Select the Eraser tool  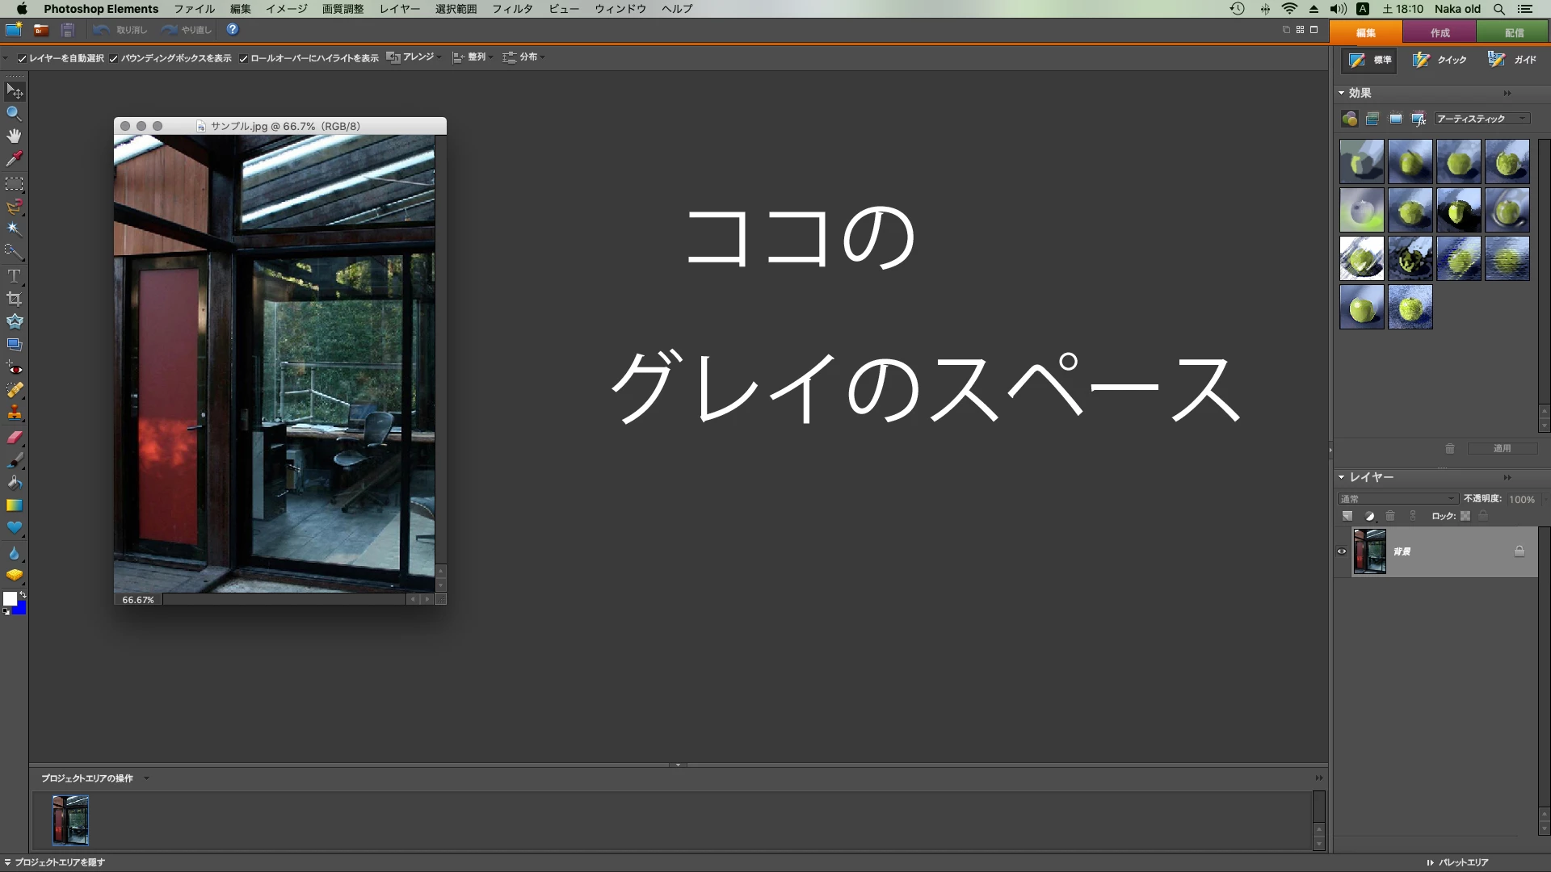[14, 438]
